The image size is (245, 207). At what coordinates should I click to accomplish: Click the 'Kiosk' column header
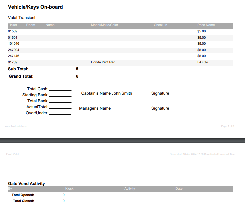pyautogui.click(x=69, y=189)
